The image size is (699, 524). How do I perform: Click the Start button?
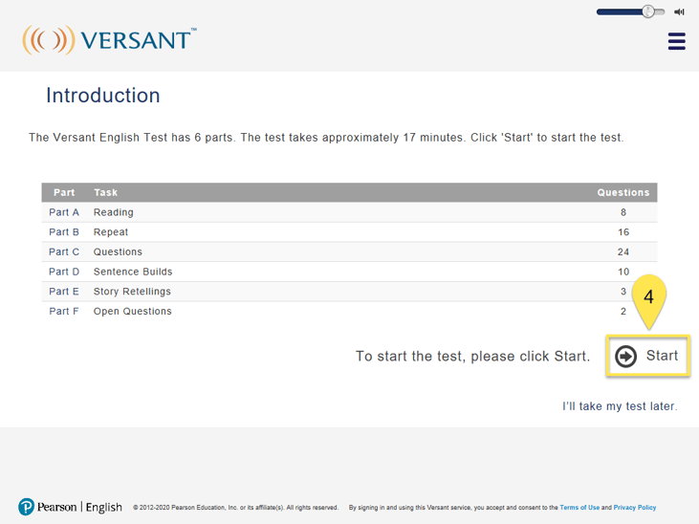click(647, 356)
